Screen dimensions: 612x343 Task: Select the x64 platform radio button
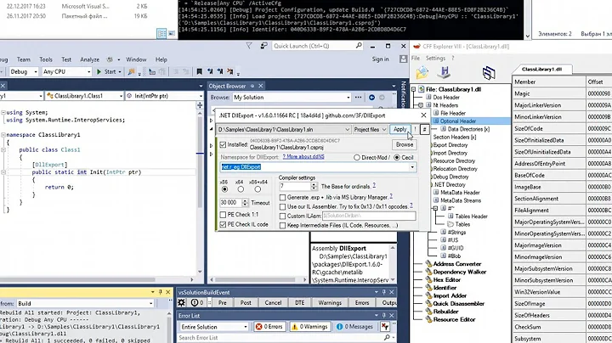pos(241,189)
